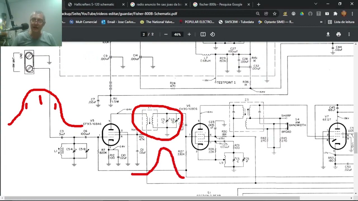This screenshot has height=201, width=358.
Task: Open the Chrome three-dot menu
Action: pyautogui.click(x=353, y=14)
